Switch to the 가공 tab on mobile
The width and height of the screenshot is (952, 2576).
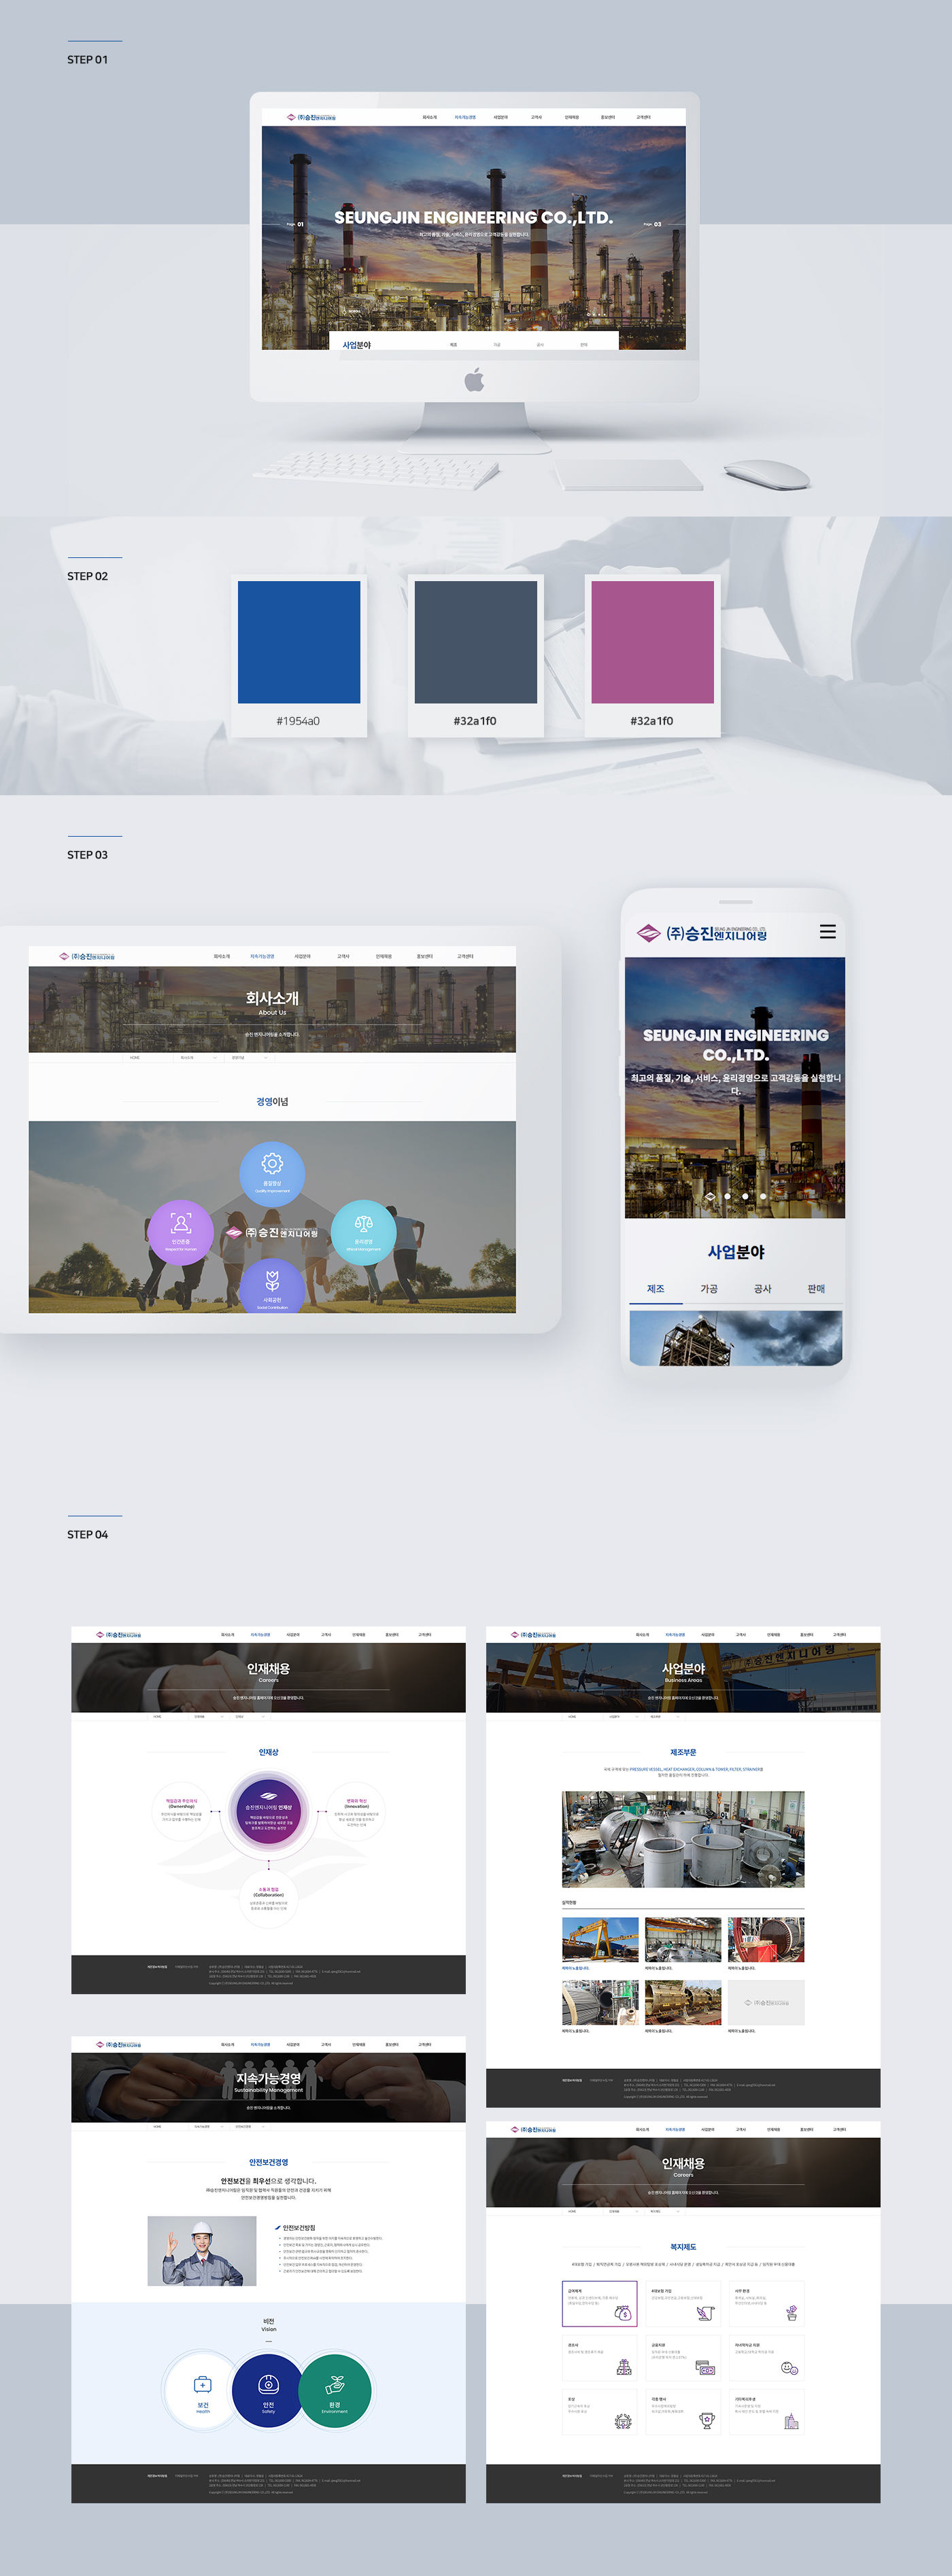pos(709,1289)
